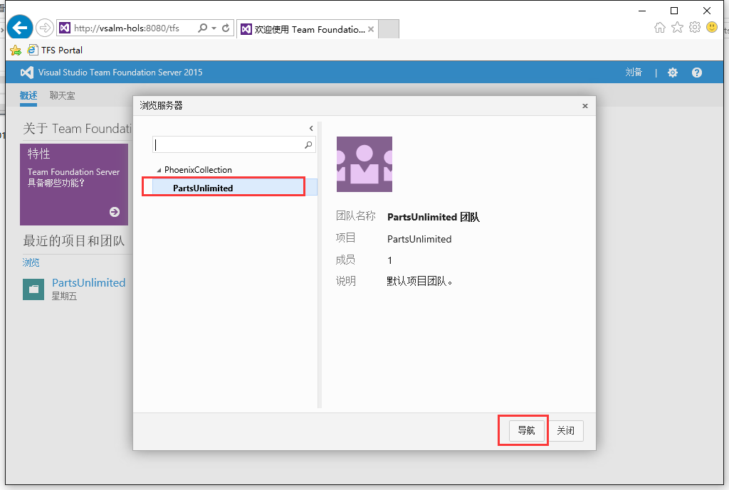Open the address bar dropdown arrow
729x490 pixels.
point(214,28)
